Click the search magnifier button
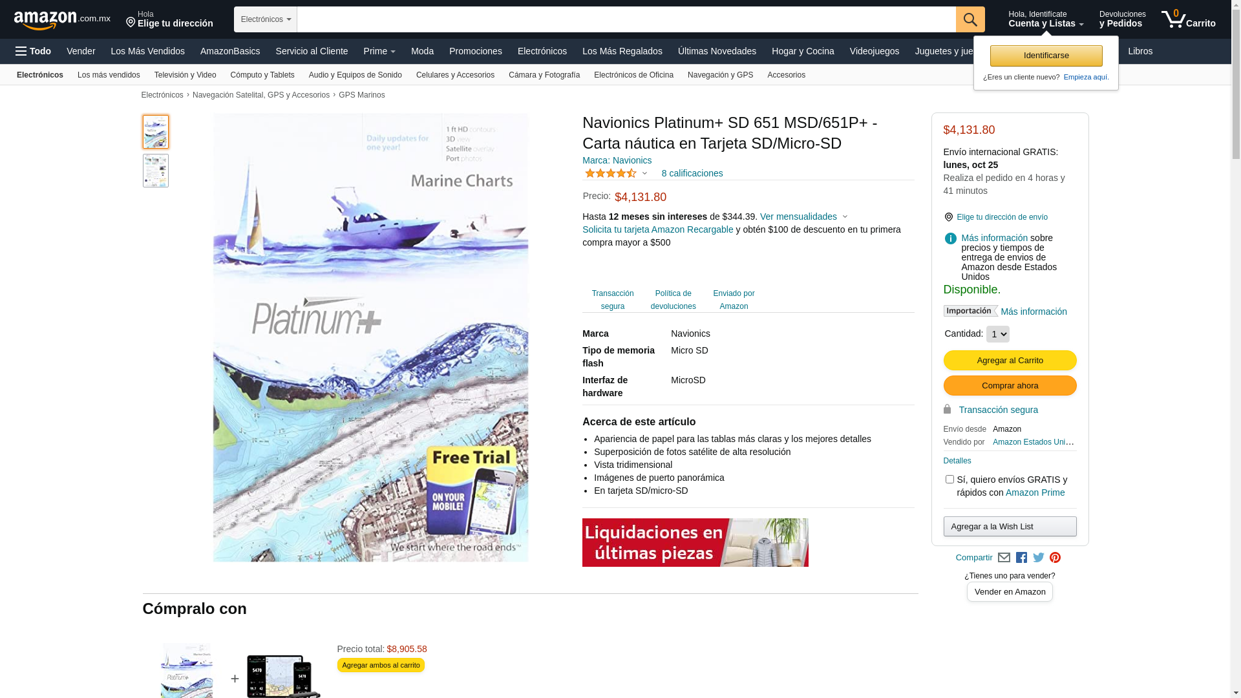The image size is (1241, 698). (970, 19)
